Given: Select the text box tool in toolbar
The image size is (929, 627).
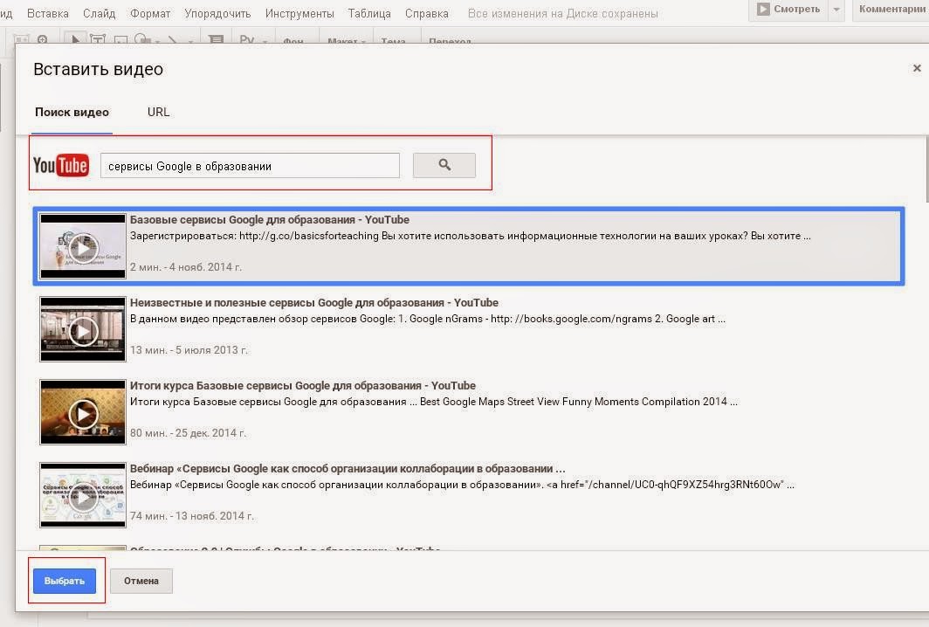Looking at the screenshot, I should [x=97, y=39].
